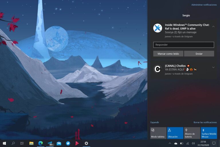Toggle Surface Mobile Mouse Bluetooth tile
Image resolution: width=220 pixels, height=147 pixels.
click(x=209, y=133)
